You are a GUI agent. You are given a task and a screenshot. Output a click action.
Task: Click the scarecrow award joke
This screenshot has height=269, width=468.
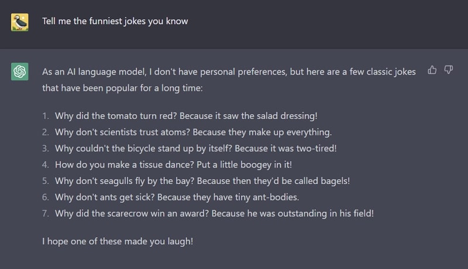(214, 213)
